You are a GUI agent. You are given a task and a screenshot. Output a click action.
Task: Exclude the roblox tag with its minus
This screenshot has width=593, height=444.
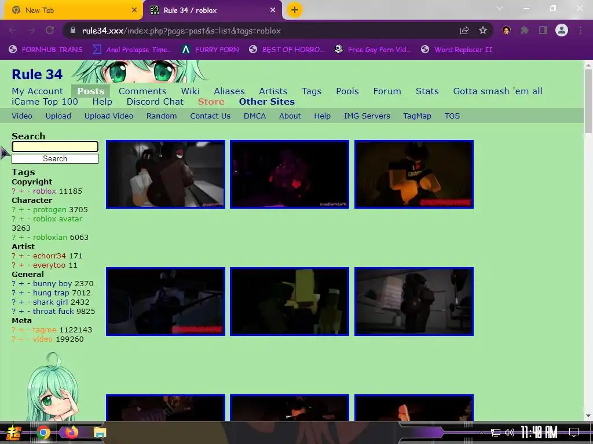tap(28, 191)
